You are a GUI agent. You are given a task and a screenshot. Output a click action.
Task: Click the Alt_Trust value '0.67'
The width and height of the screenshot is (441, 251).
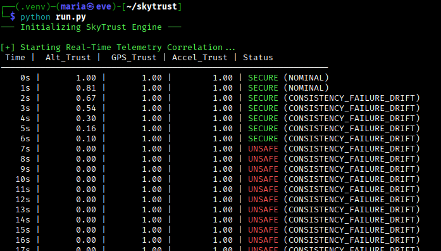click(x=86, y=98)
